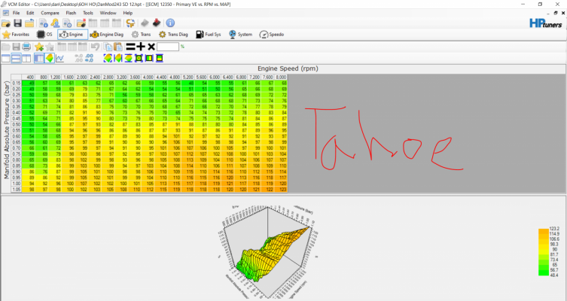Click the green-yellow square icon with blue side bars
The width and height of the screenshot is (567, 301).
[149, 58]
